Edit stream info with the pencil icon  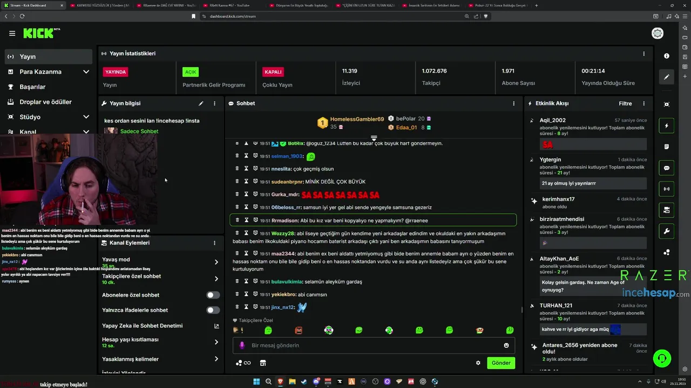tap(201, 103)
